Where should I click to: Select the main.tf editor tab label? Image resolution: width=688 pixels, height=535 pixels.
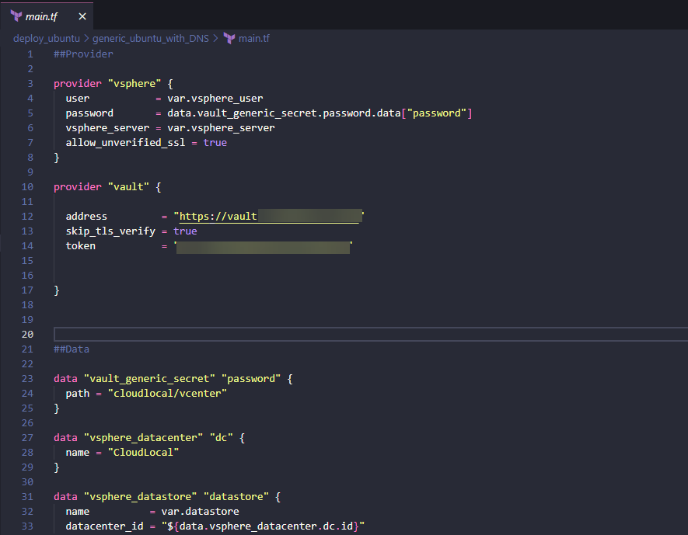[44, 16]
